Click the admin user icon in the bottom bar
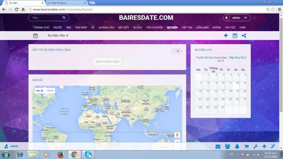Screen dimensions: 283x159 point(6,146)
